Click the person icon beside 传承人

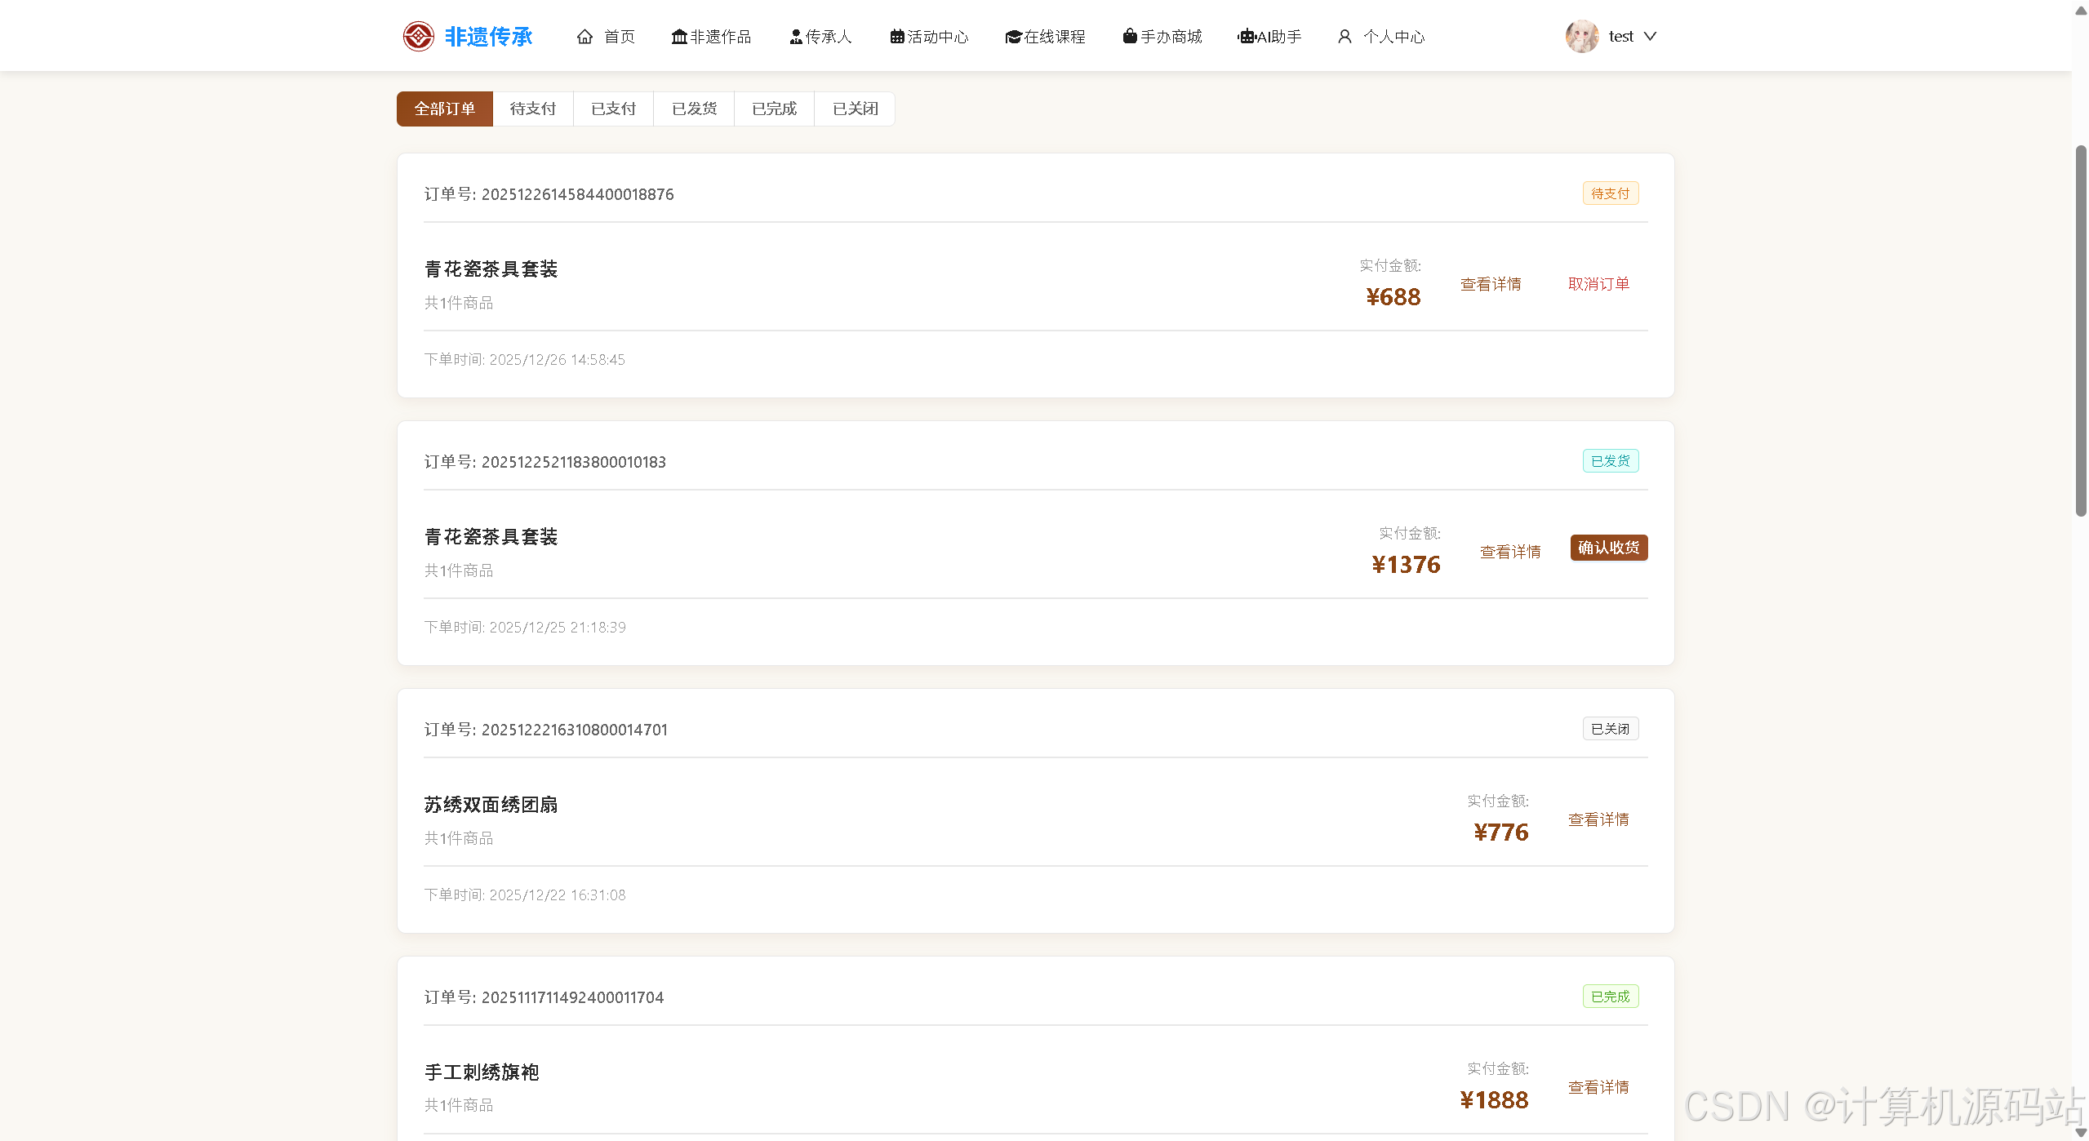click(x=795, y=37)
